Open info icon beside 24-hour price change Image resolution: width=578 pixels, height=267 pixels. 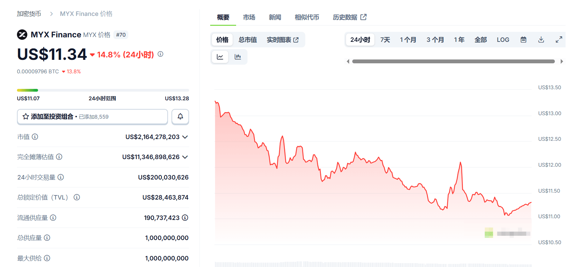pos(160,54)
